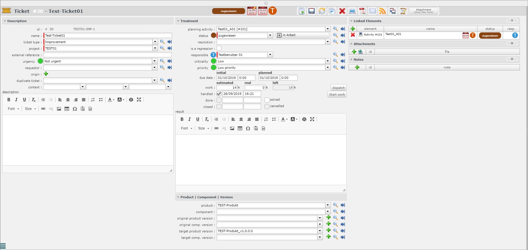Send ticket by email via envelope icon
This screenshot has height=250, width=528.
pos(372,11)
